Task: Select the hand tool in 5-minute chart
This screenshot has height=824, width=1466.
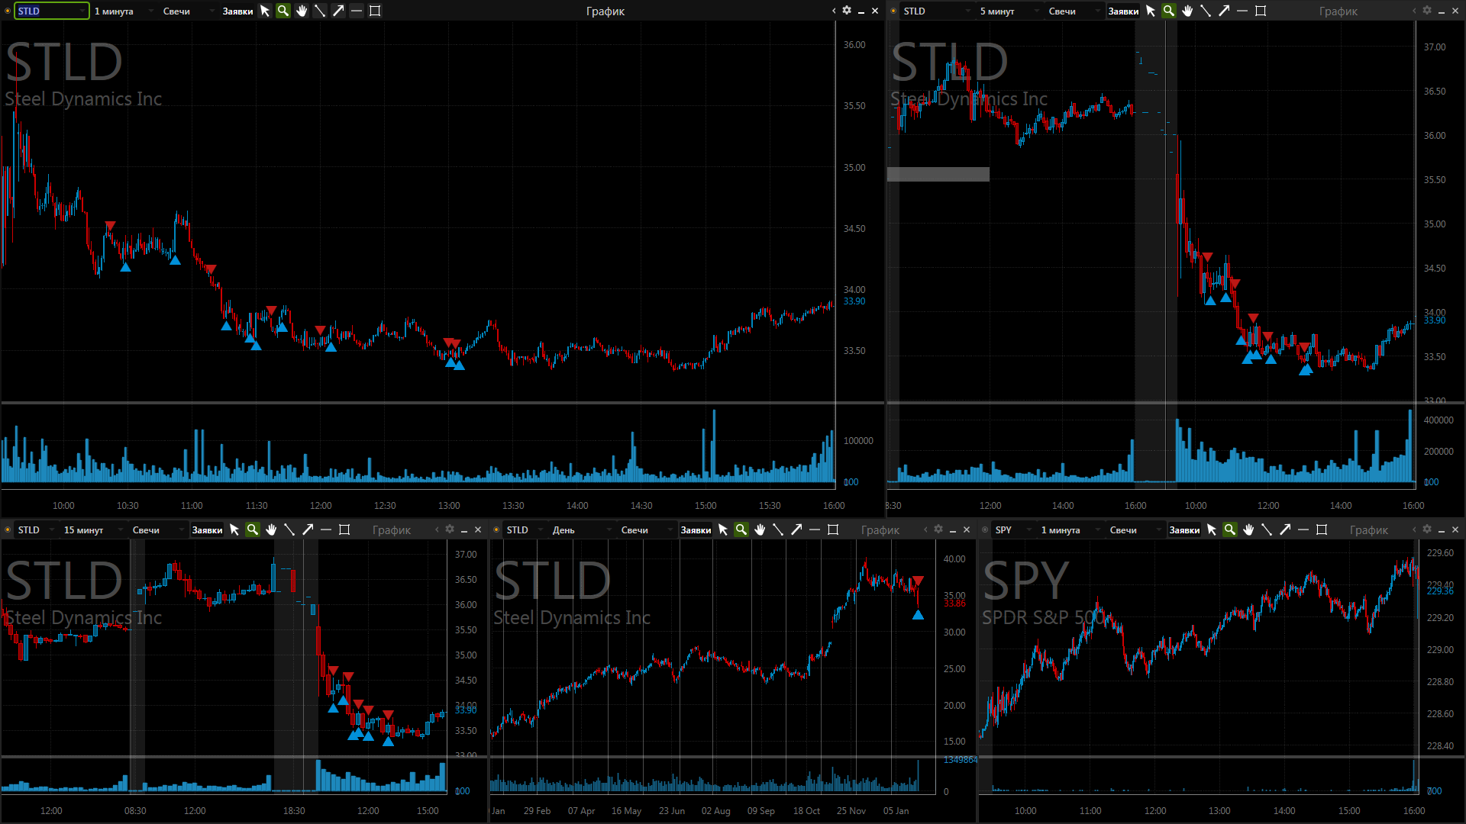Action: tap(1187, 11)
